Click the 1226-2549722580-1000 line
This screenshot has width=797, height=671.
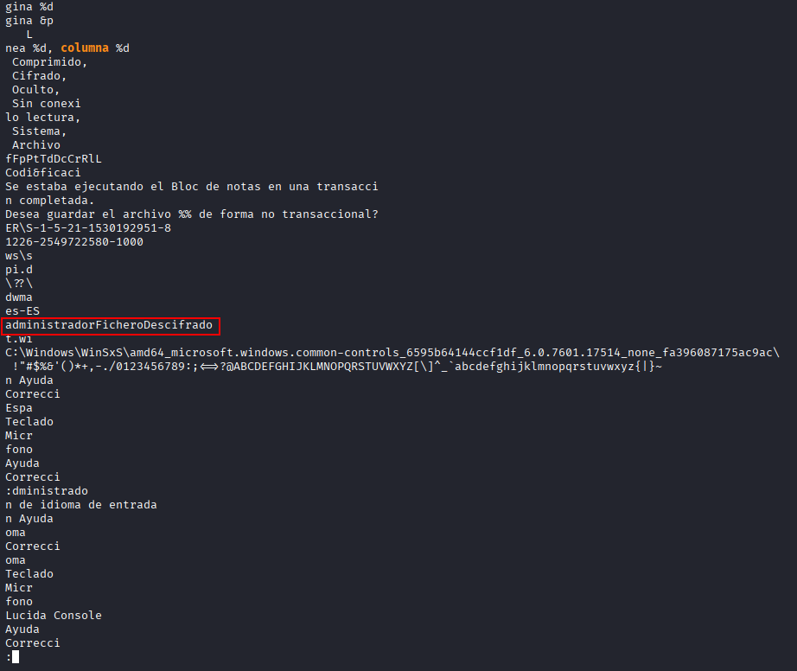pos(74,242)
